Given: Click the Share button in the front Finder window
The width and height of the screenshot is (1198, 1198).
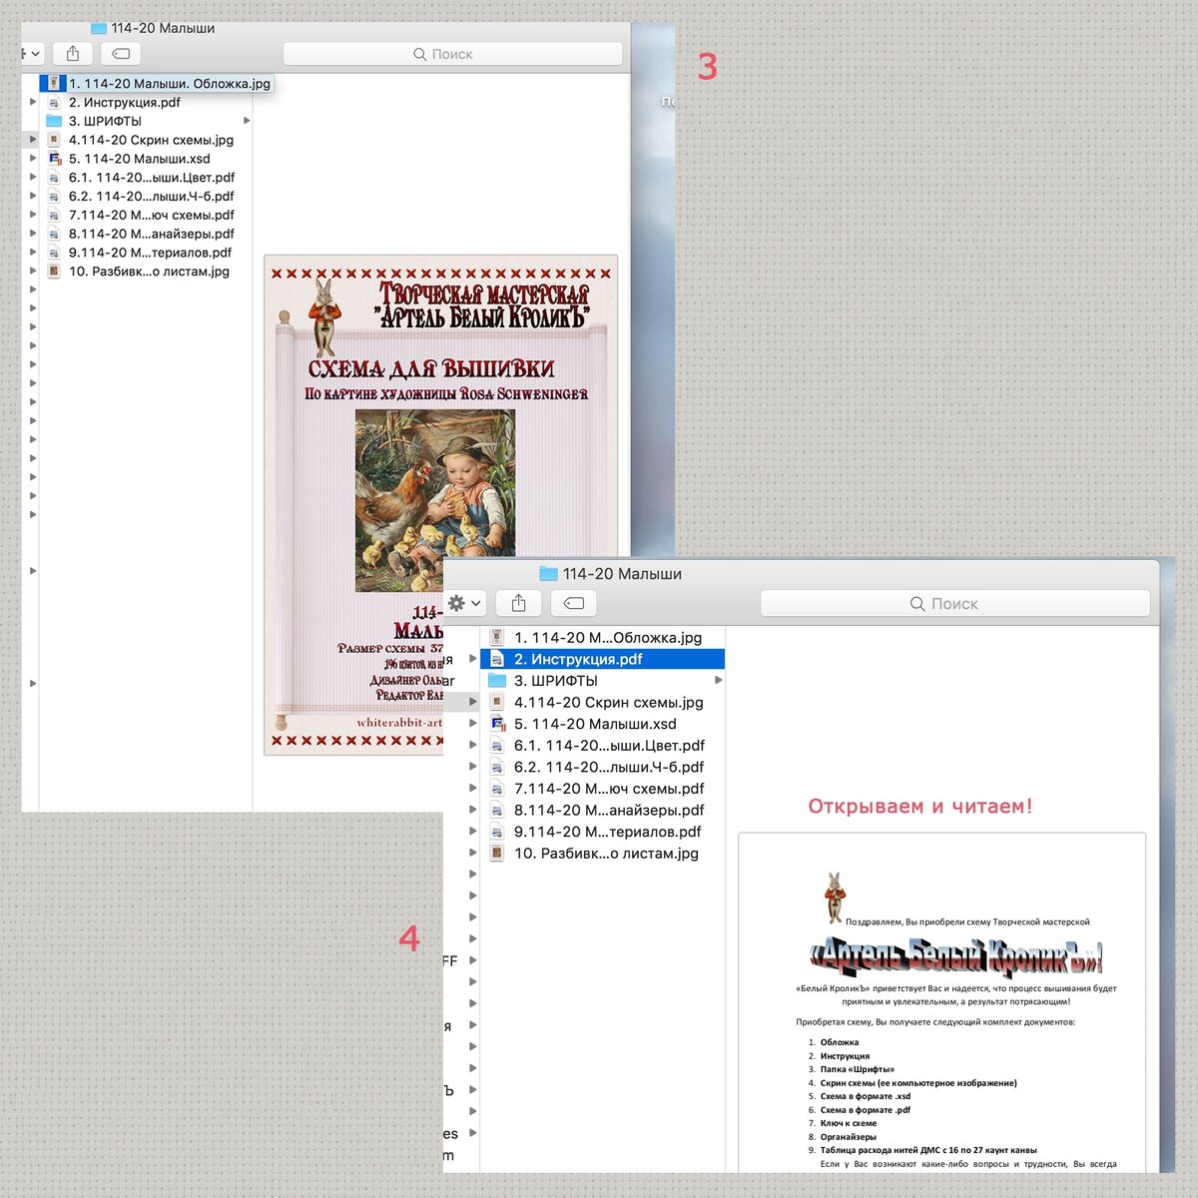Looking at the screenshot, I should point(518,603).
